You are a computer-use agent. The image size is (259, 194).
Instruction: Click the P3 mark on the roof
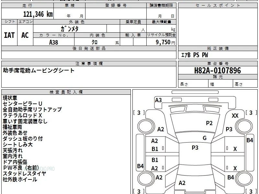(x=195, y=148)
